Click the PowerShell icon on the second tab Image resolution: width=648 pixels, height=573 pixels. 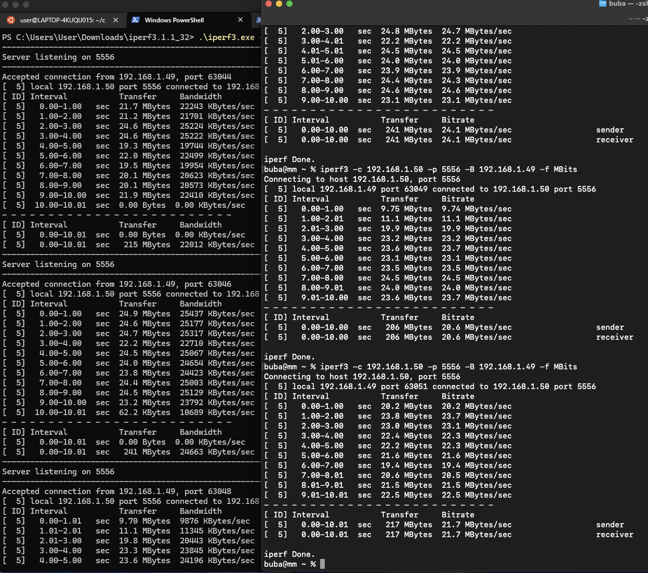[136, 20]
